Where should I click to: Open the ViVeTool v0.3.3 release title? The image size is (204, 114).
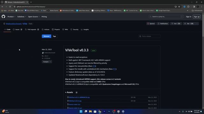point(77,50)
